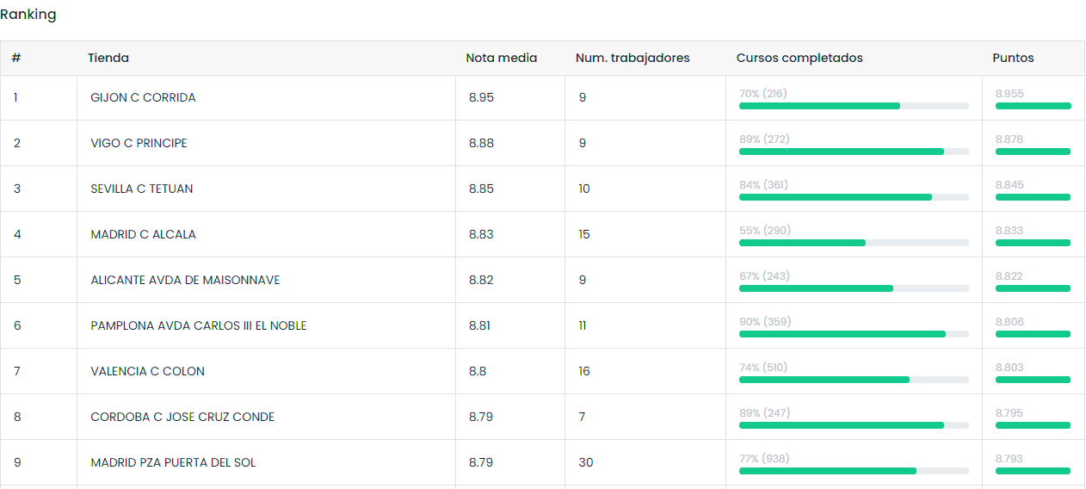Screen dimensions: 1086x489
Task: Click the 70% (216) courses progress bar
Action: click(853, 106)
